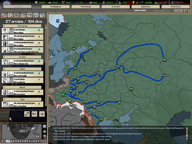The width and height of the screenshot is (192, 144).
Task: Toggle the terrain map mode
Action: (x=4, y=141)
